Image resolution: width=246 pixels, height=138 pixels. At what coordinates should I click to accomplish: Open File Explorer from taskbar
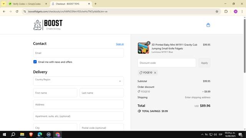tap(22, 135)
